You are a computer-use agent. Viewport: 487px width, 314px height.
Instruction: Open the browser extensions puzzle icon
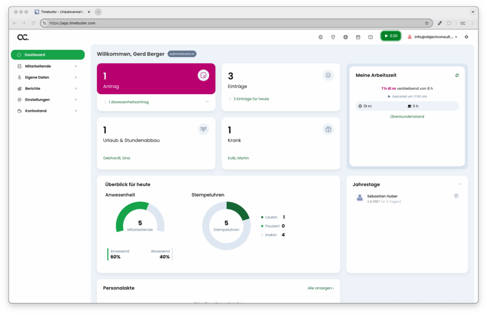click(x=449, y=23)
